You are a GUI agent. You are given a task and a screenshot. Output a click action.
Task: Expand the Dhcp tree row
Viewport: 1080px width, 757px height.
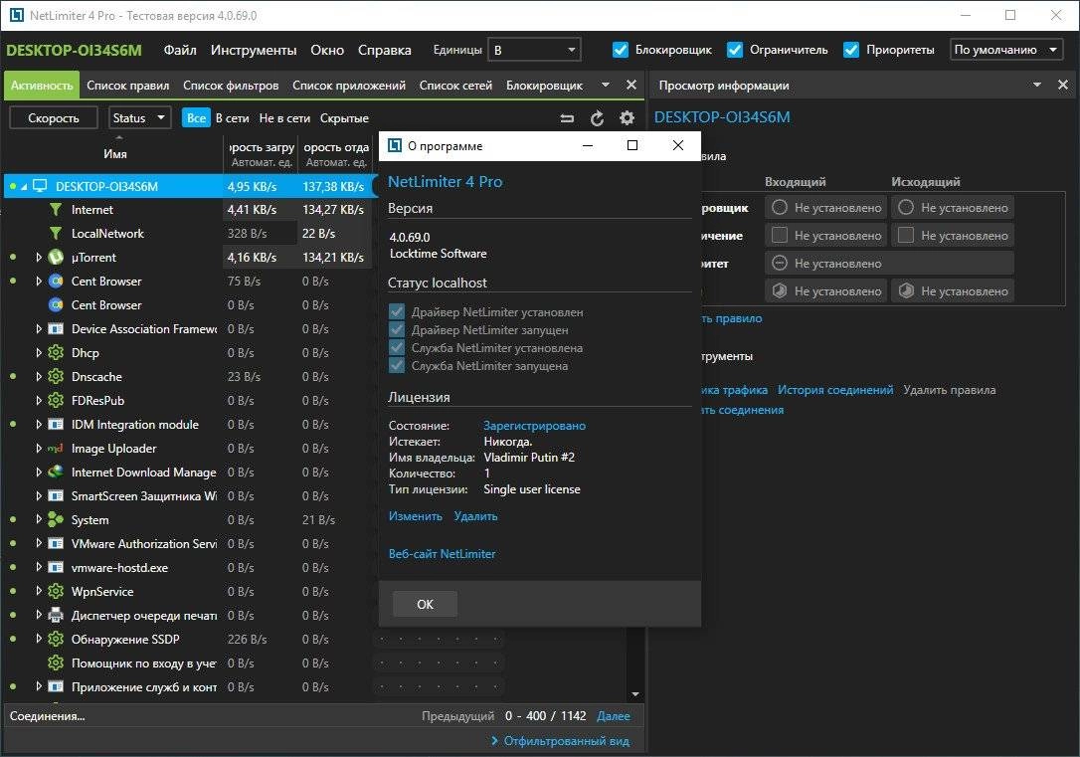[x=39, y=353]
